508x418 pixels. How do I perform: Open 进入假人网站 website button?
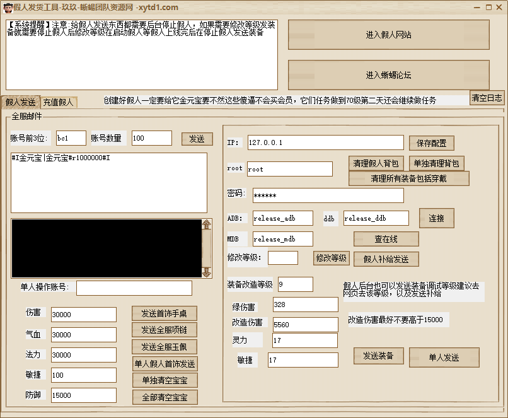coord(388,35)
